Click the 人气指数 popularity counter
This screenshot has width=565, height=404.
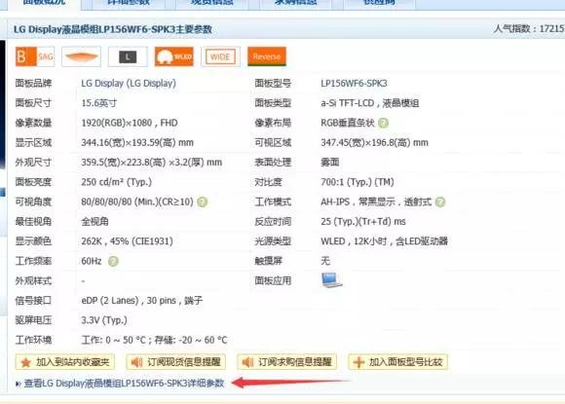pos(529,29)
